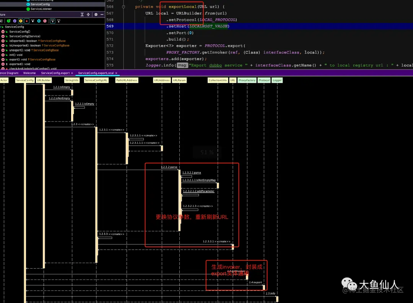Click 1.5:info call label in diagram

click(x=270, y=293)
